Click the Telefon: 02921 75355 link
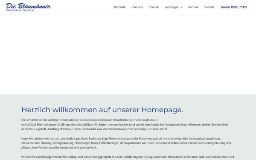This screenshot has width=256, height=160. pyautogui.click(x=233, y=7)
